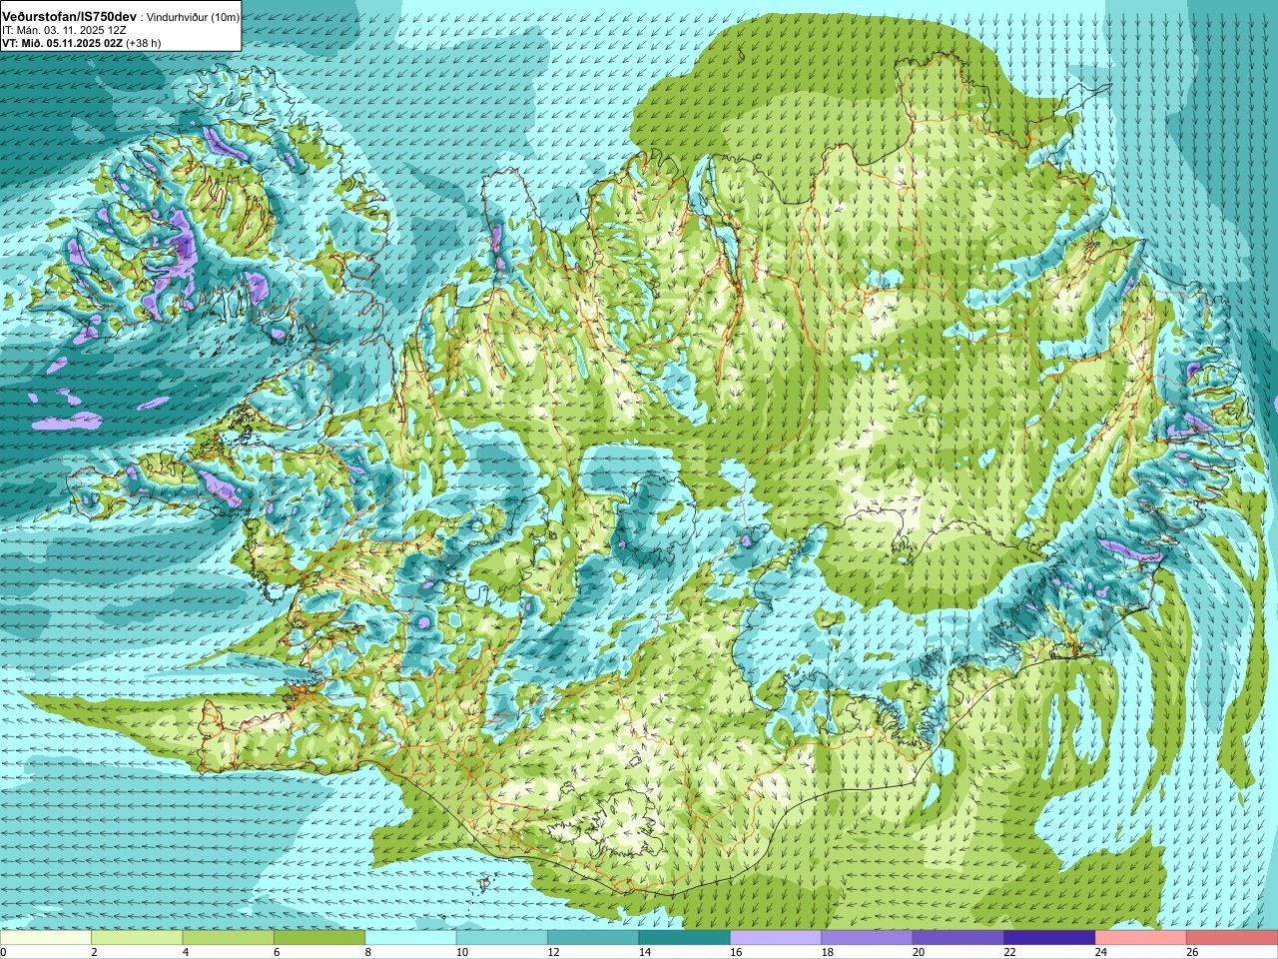The width and height of the screenshot is (1278, 959).
Task: Click the pale yellow 0–2 legend swatch
Action: 46,937
